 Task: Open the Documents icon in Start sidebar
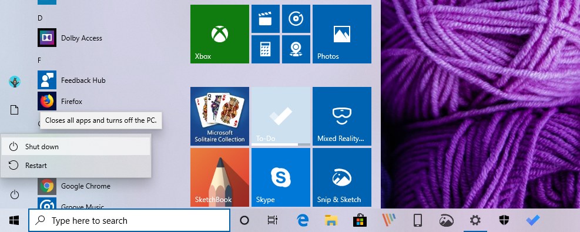pyautogui.click(x=15, y=110)
